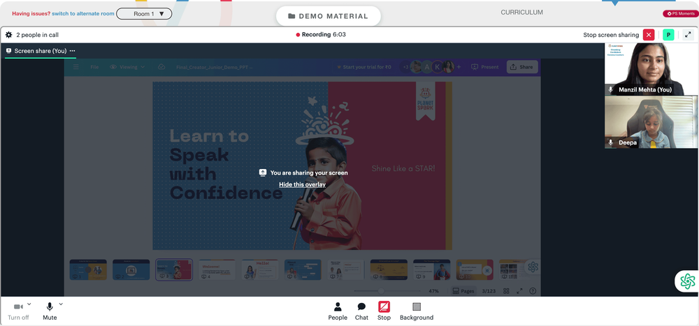699x326 pixels.
Task: Click Canva fullscreen arrows icon
Action: (519, 291)
